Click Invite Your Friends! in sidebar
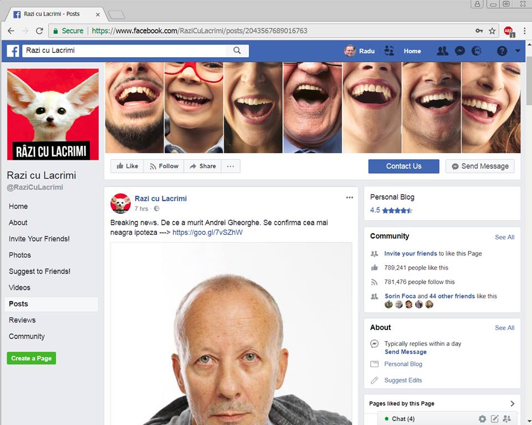Image resolution: width=532 pixels, height=425 pixels. pos(39,239)
